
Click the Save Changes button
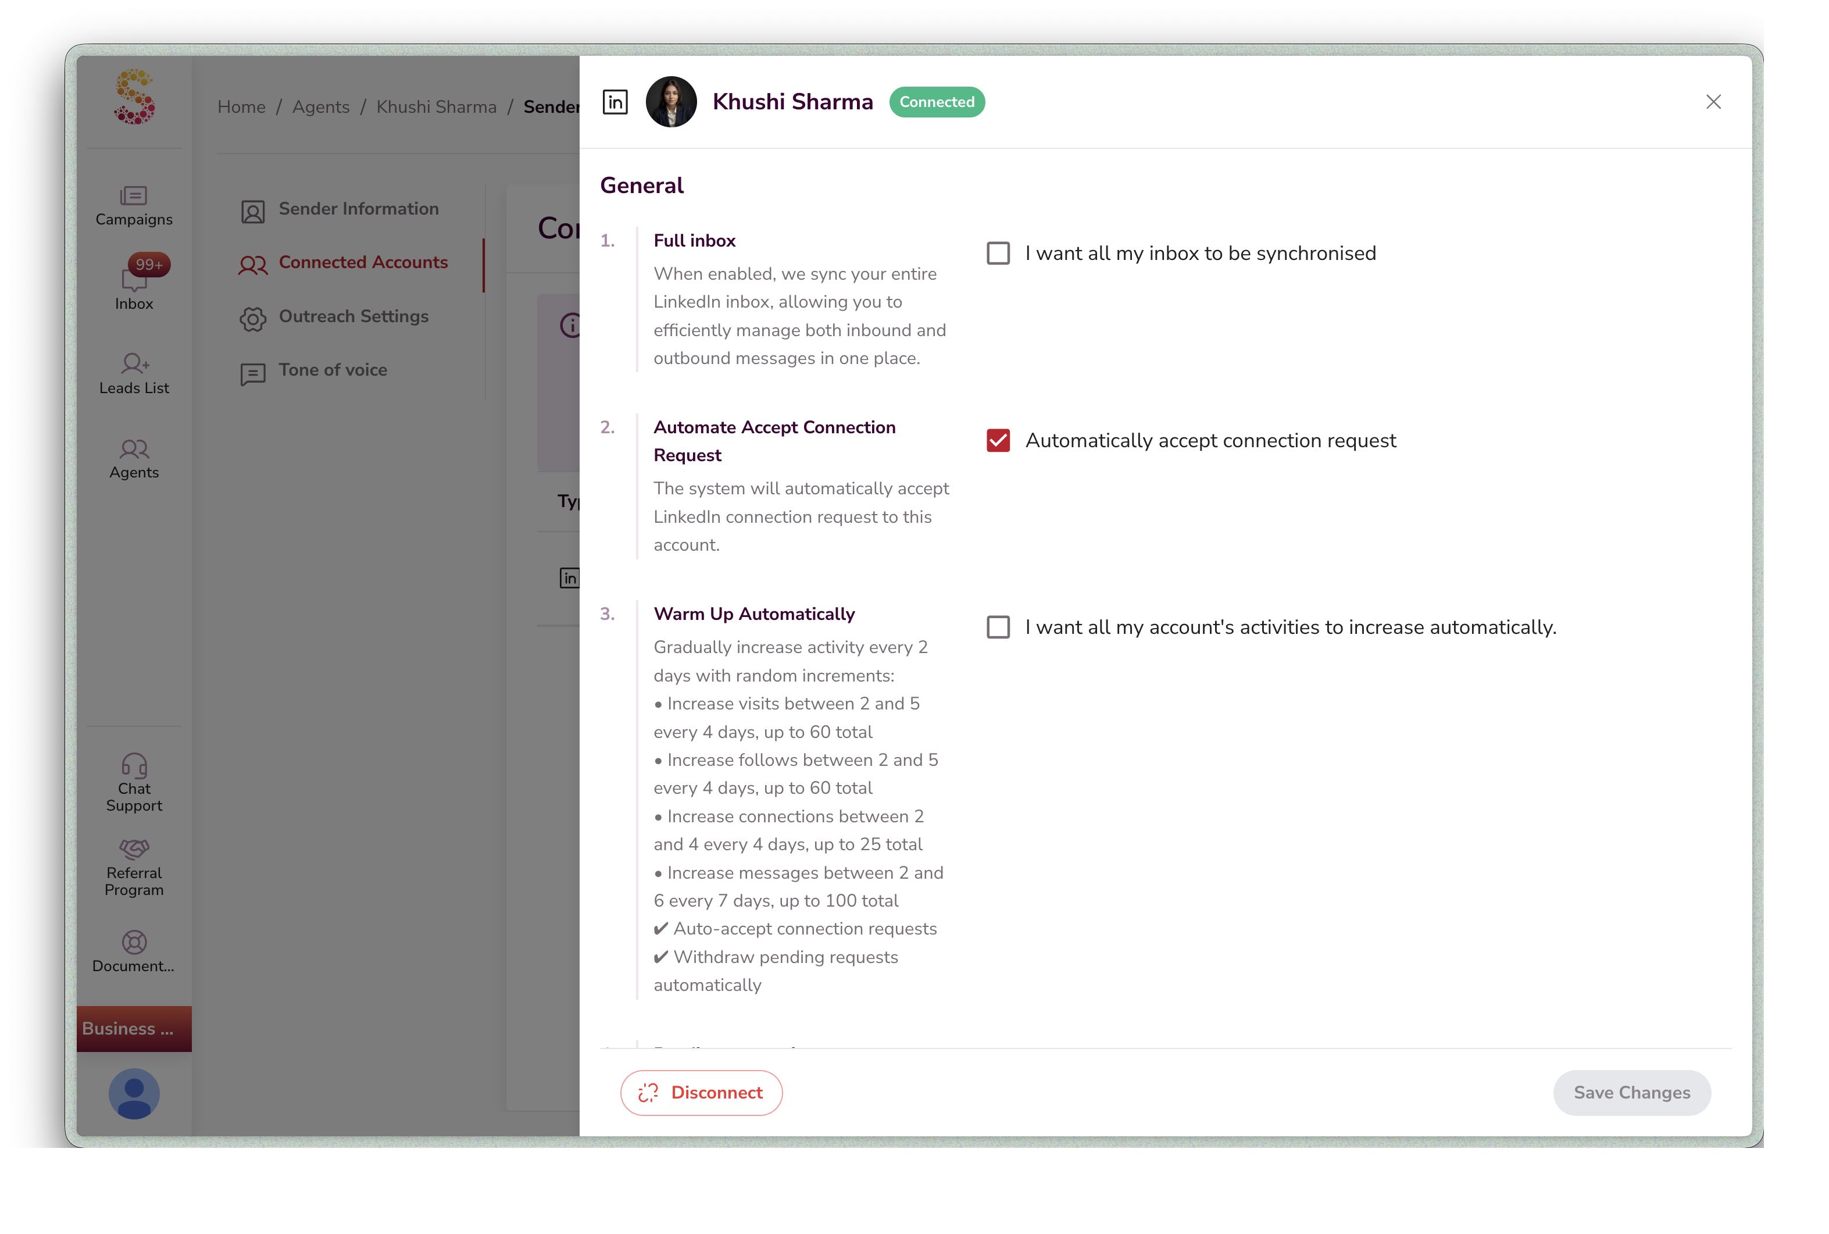1631,1092
